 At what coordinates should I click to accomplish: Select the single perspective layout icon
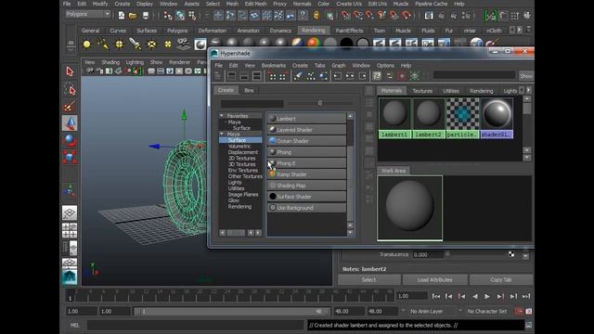(x=70, y=212)
